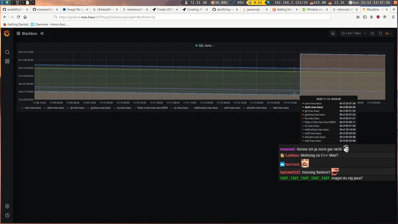Click the cycle view mode monitor icon
The height and width of the screenshot is (224, 398).
coord(333,34)
